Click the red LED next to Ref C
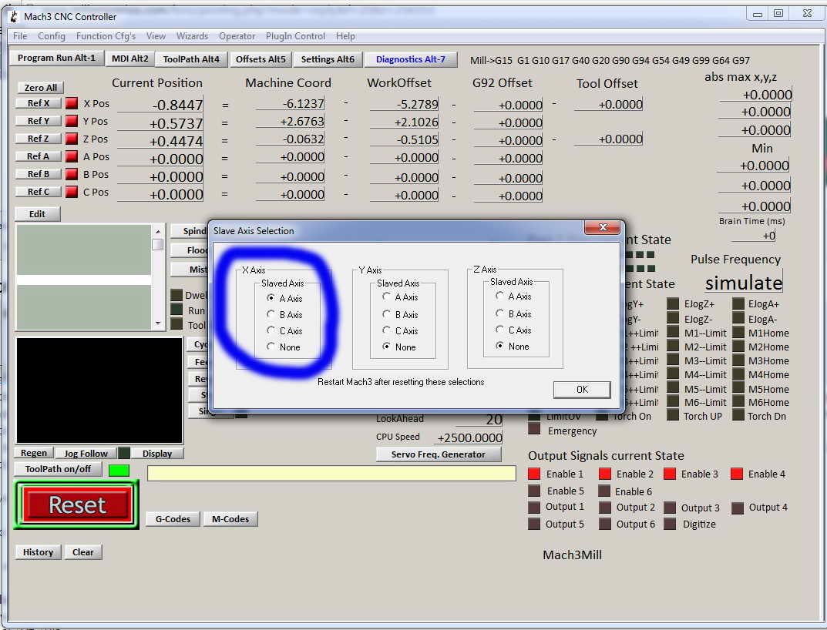This screenshot has width=827, height=630. (72, 192)
